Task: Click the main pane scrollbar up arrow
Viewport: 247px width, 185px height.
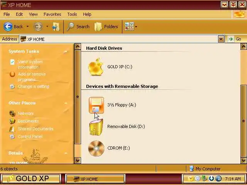Action: pyautogui.click(x=244, y=46)
